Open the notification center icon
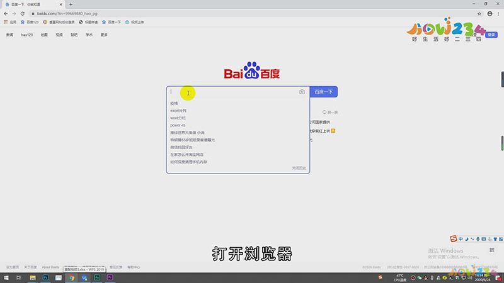504x283 pixels. point(498,278)
